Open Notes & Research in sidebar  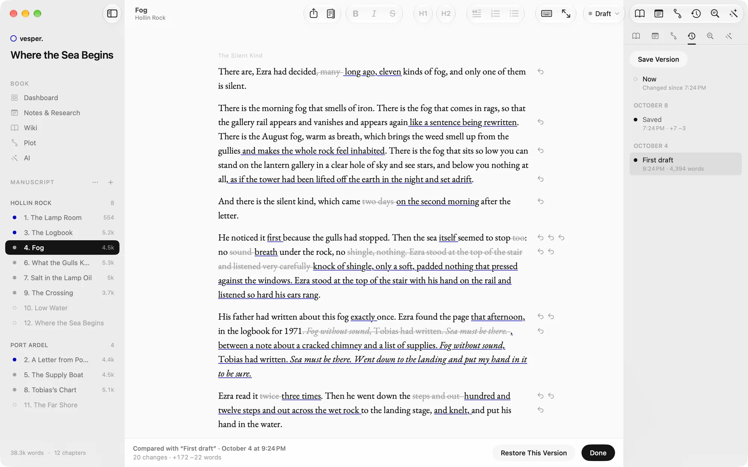62,113
